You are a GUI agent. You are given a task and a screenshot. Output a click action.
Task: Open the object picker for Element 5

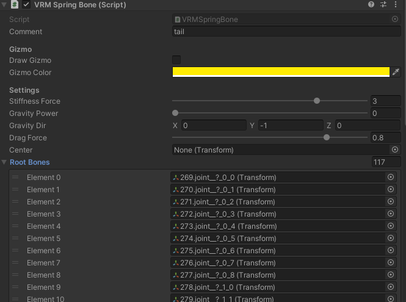[391, 238]
